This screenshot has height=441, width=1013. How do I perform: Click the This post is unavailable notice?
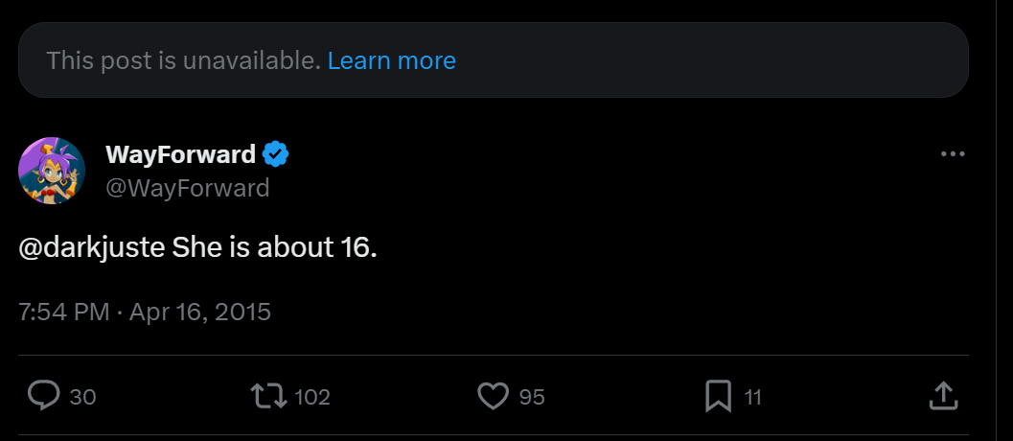point(183,60)
